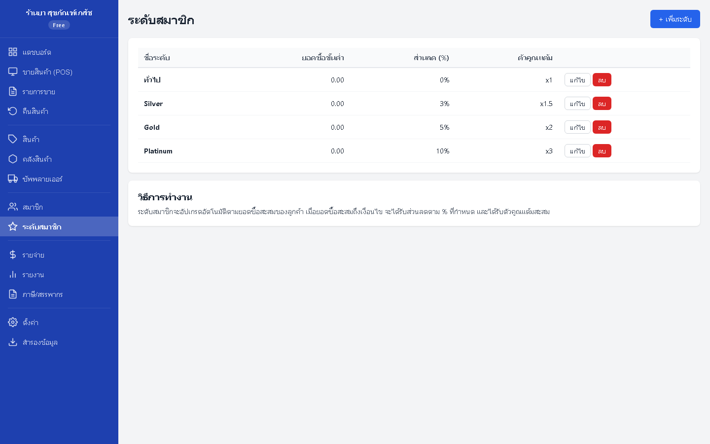710x444 pixels.
Task: Select the box icon for คลังสินค้า
Action: 13,159
